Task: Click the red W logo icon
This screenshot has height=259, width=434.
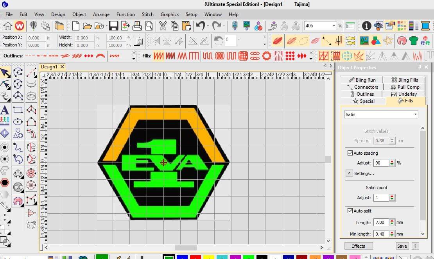Action: click(x=20, y=26)
